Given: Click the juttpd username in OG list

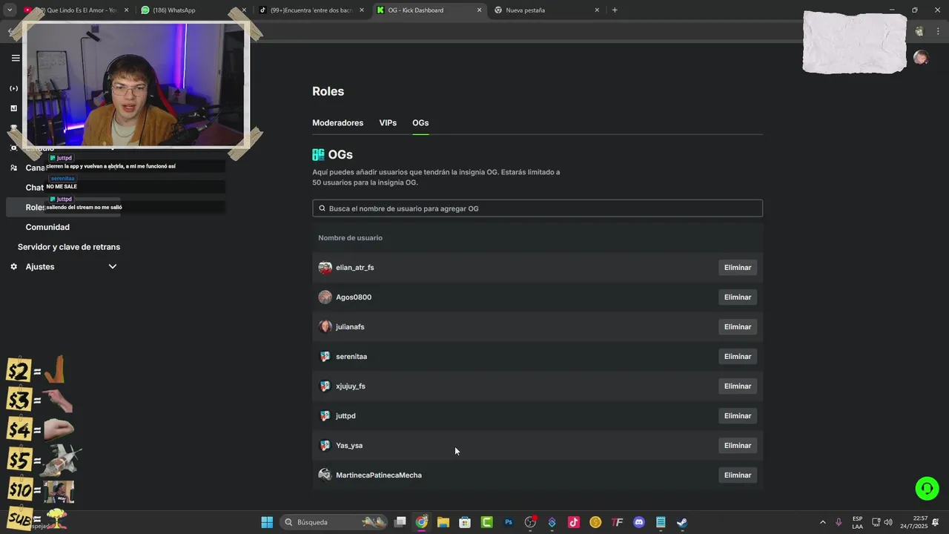Looking at the screenshot, I should point(345,416).
